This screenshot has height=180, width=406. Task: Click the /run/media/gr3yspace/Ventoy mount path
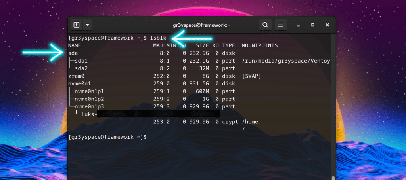click(285, 61)
